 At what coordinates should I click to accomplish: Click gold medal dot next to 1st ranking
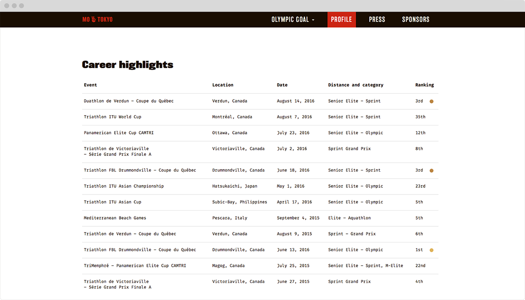tap(431, 250)
